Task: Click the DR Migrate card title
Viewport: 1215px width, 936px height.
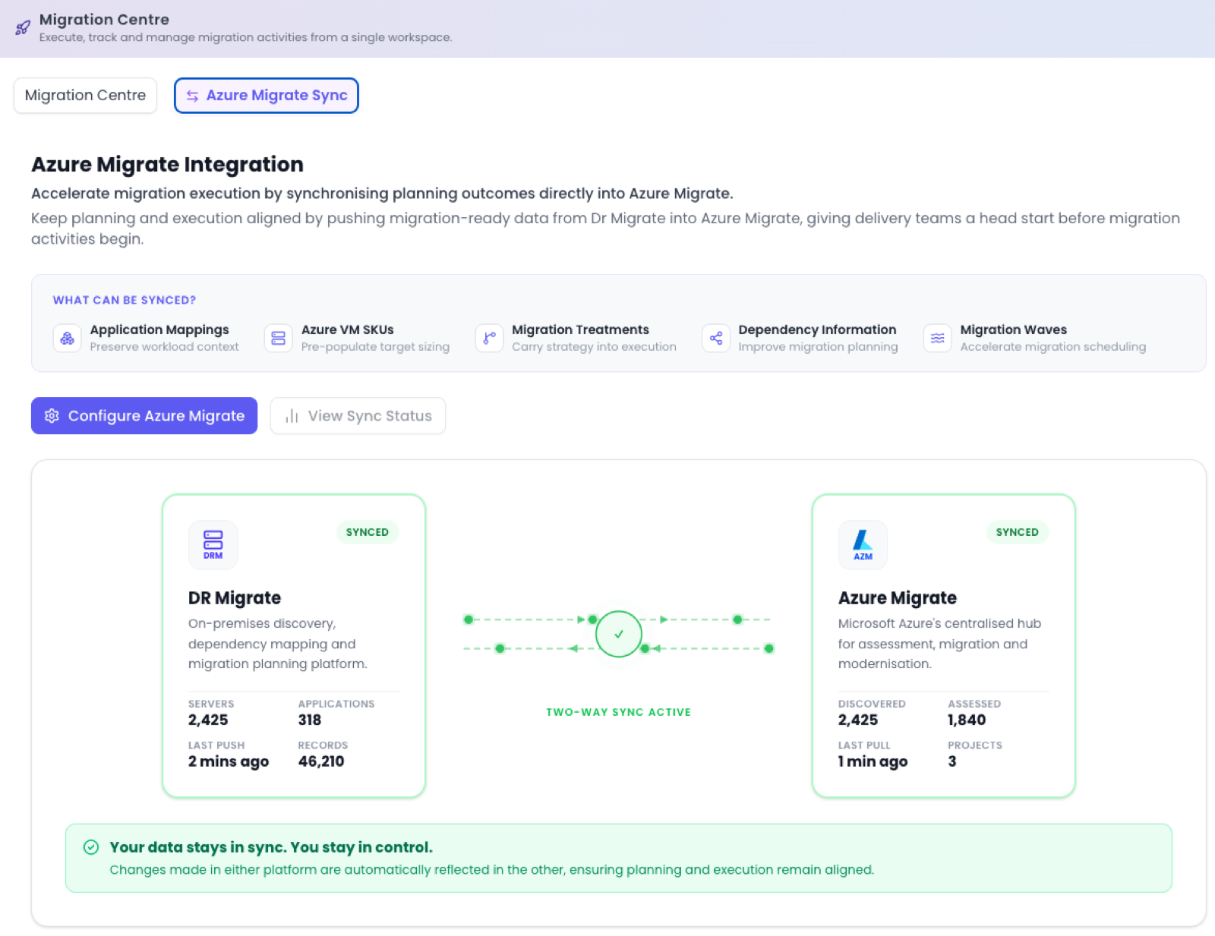Action: click(x=235, y=598)
